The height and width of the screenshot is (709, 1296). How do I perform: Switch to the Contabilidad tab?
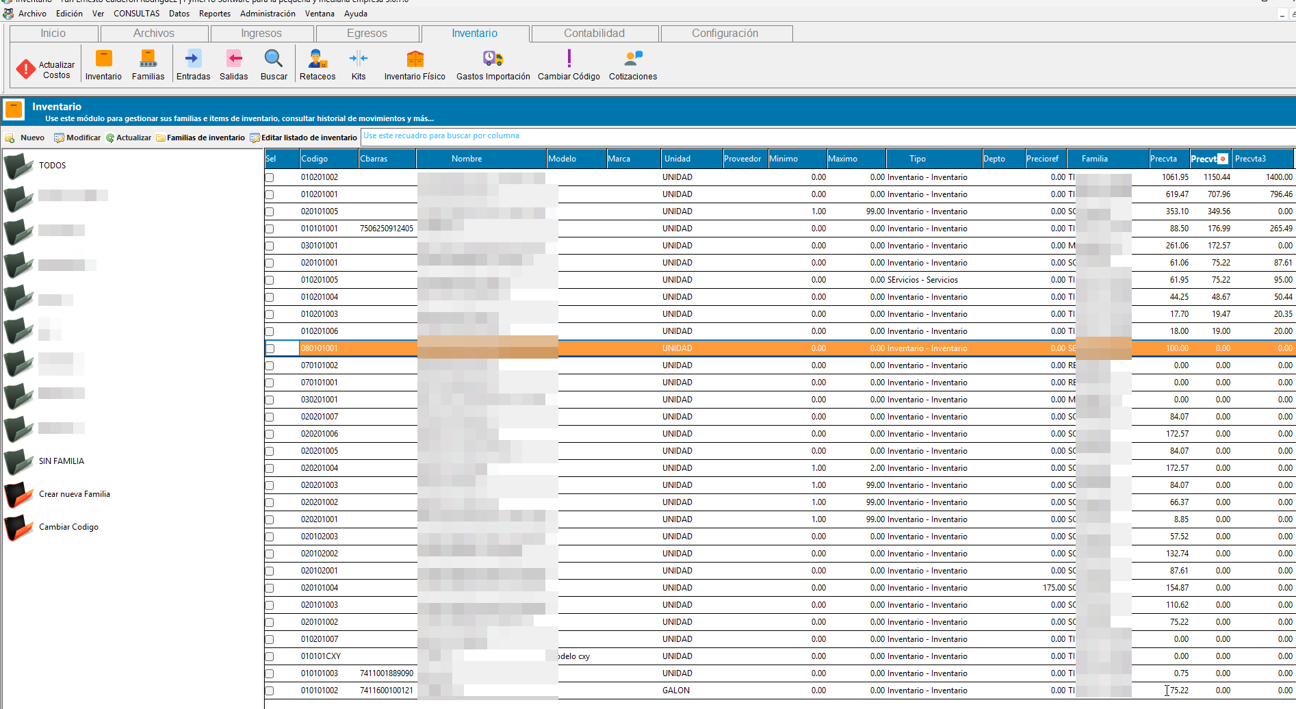pos(595,34)
